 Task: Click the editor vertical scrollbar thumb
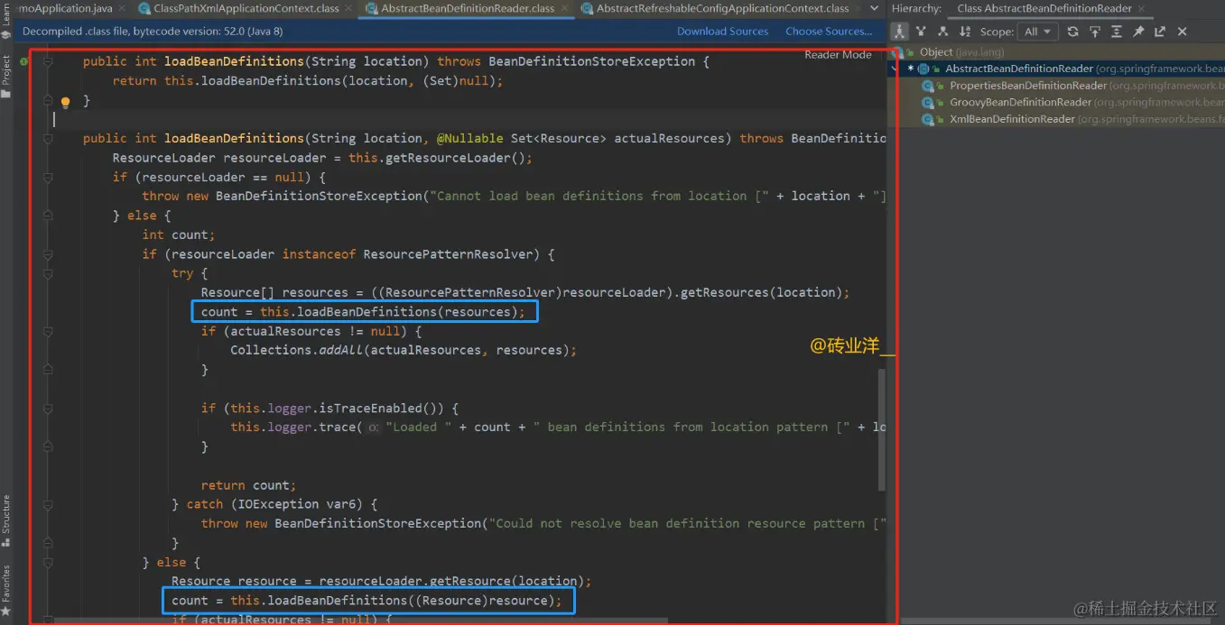[882, 430]
